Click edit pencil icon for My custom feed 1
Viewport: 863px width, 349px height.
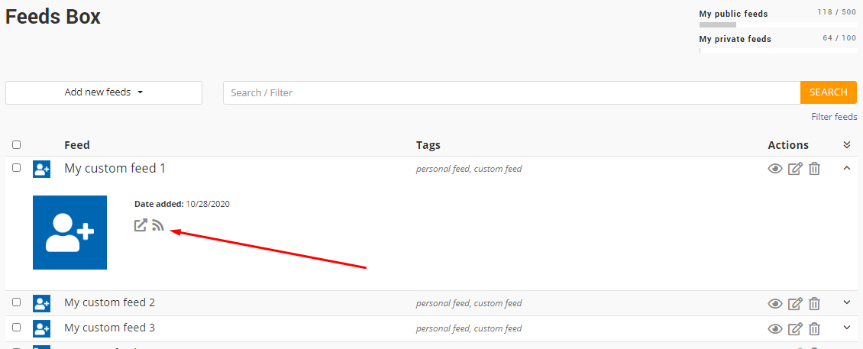[x=795, y=169]
